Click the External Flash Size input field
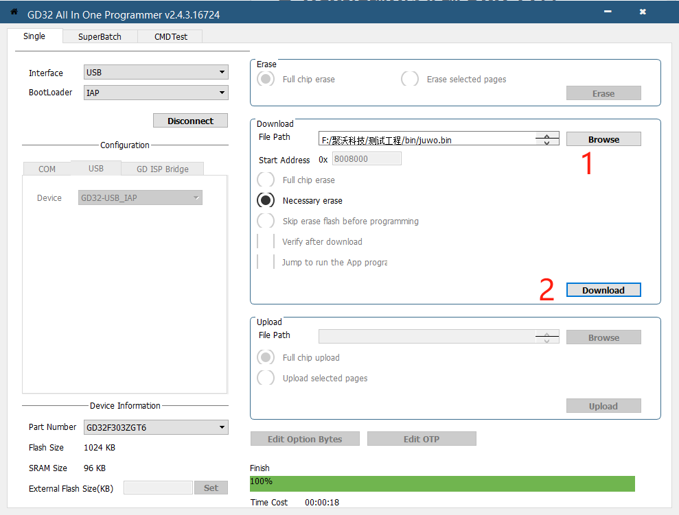Viewport: 679px width, 515px height. (x=158, y=488)
